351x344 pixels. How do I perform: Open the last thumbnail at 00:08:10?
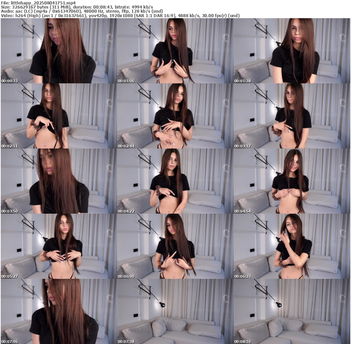(x=292, y=311)
